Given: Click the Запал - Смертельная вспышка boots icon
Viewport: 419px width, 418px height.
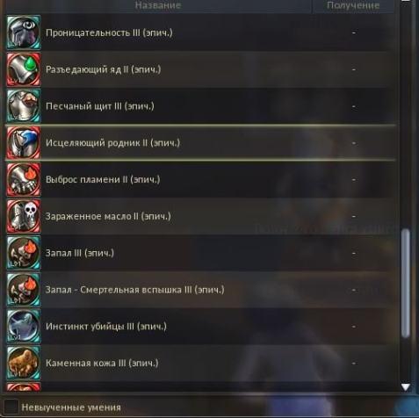Looking at the screenshot, I should (24, 290).
